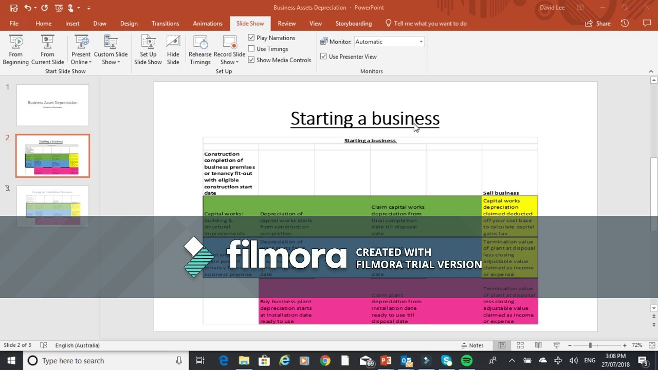Switch to Transitions tab
The width and height of the screenshot is (658, 370).
[x=166, y=23]
